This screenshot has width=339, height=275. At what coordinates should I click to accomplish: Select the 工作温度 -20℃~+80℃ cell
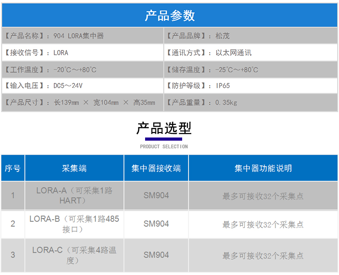click(82, 69)
